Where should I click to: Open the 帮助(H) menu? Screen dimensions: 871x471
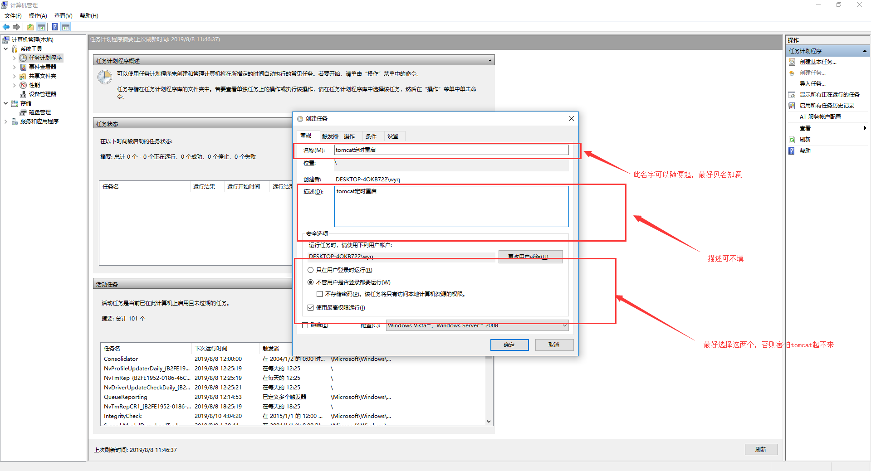tap(89, 16)
